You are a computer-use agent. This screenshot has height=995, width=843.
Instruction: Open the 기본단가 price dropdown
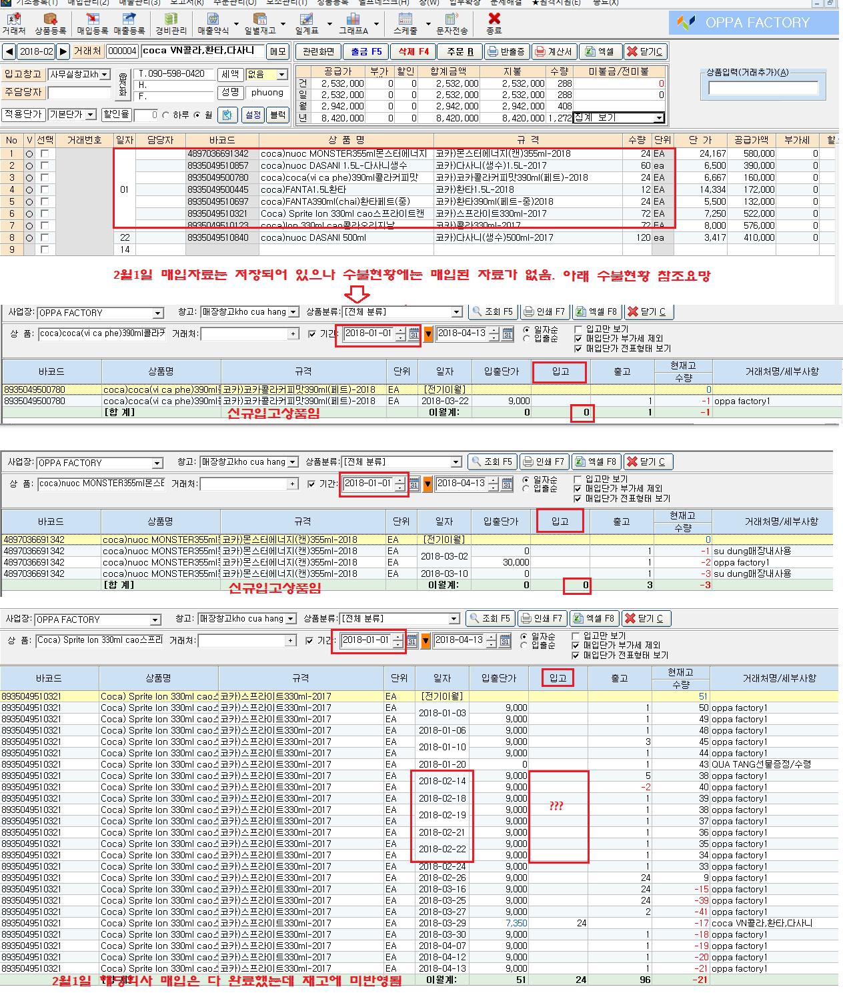coord(90,115)
